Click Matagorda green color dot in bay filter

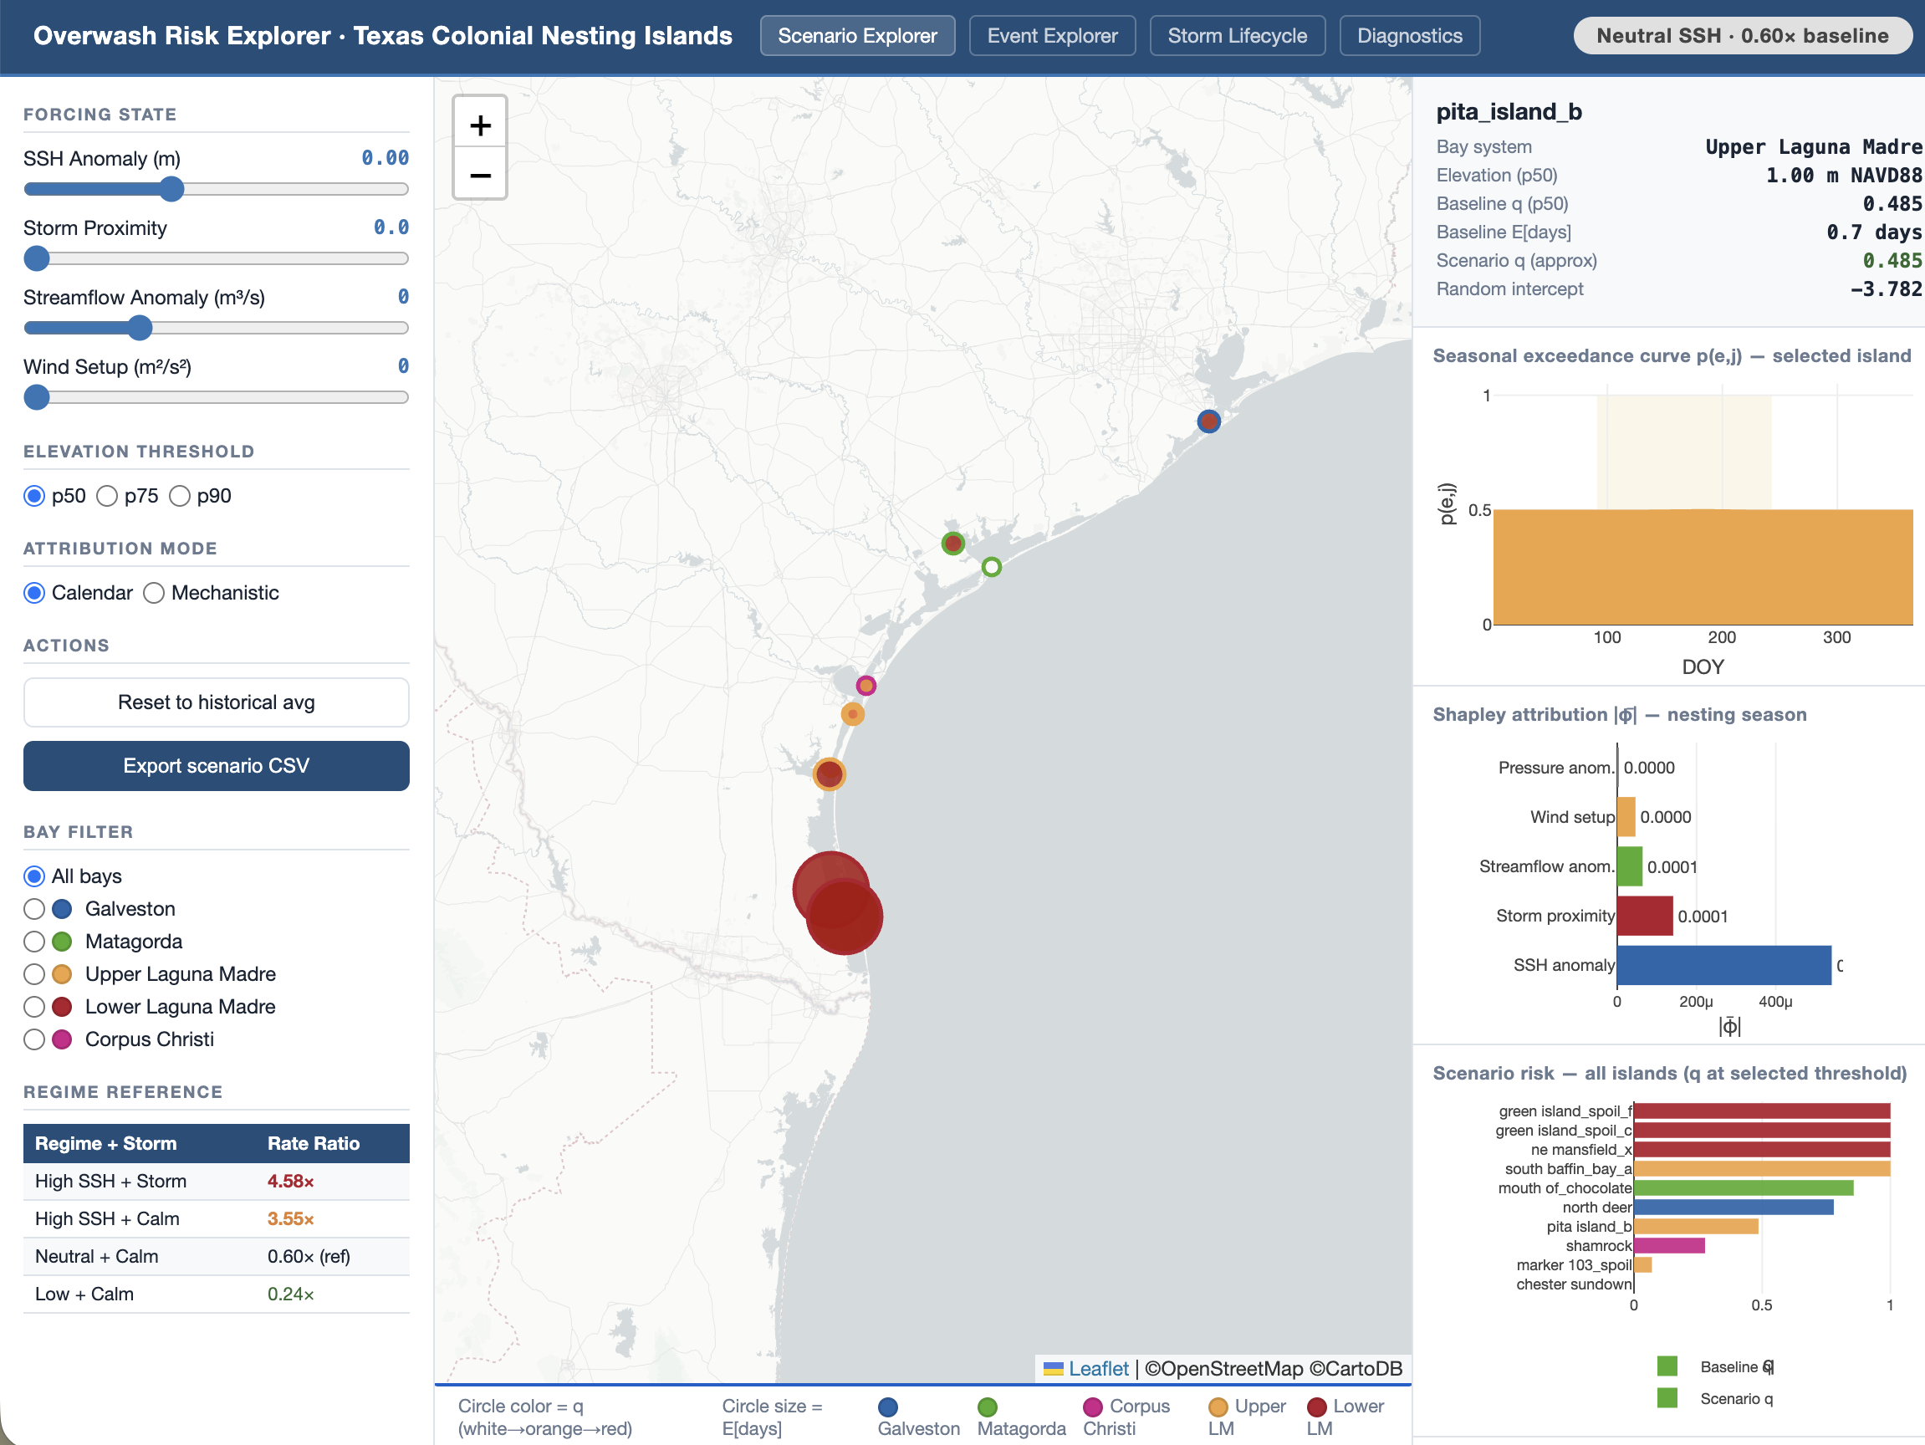tap(62, 941)
